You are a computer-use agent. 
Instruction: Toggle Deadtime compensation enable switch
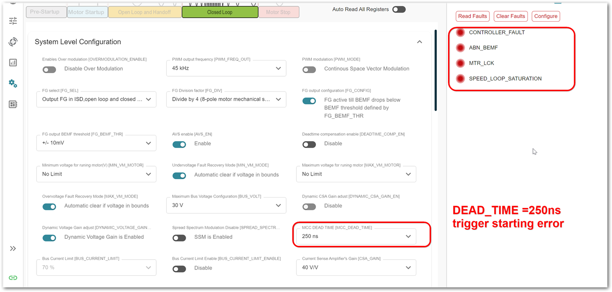pyautogui.click(x=309, y=144)
